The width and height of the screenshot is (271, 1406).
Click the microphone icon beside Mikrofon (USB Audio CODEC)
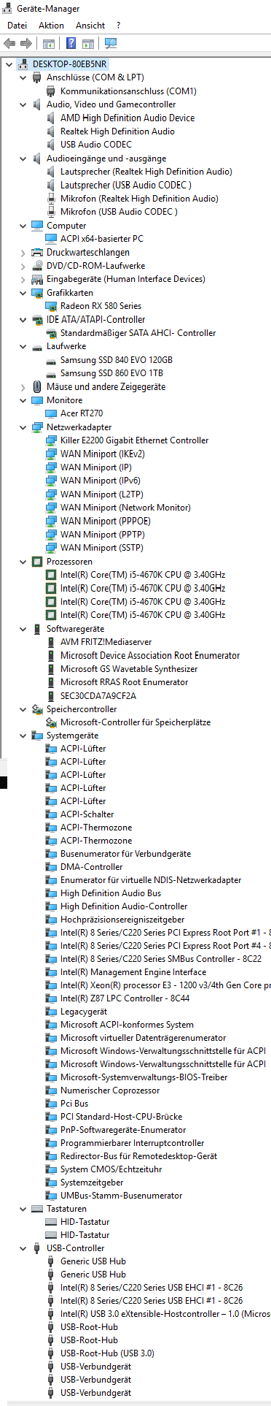coord(51,212)
